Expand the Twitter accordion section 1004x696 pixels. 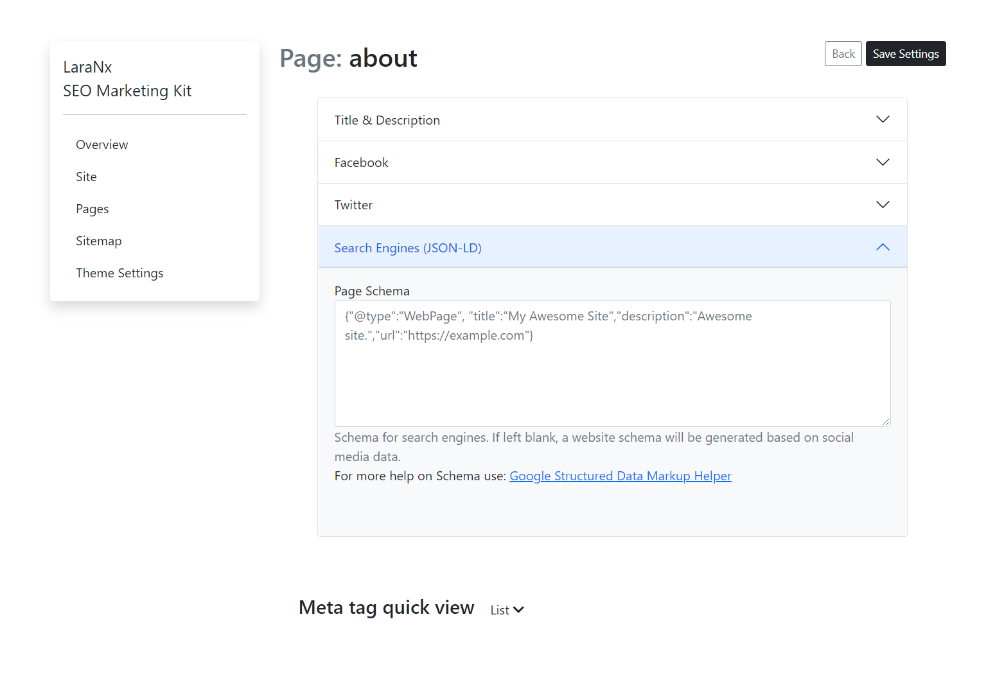pyautogui.click(x=353, y=205)
